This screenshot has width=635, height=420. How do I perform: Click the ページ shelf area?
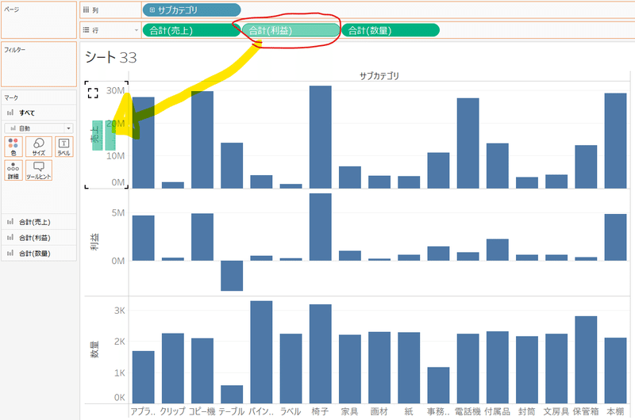point(39,20)
